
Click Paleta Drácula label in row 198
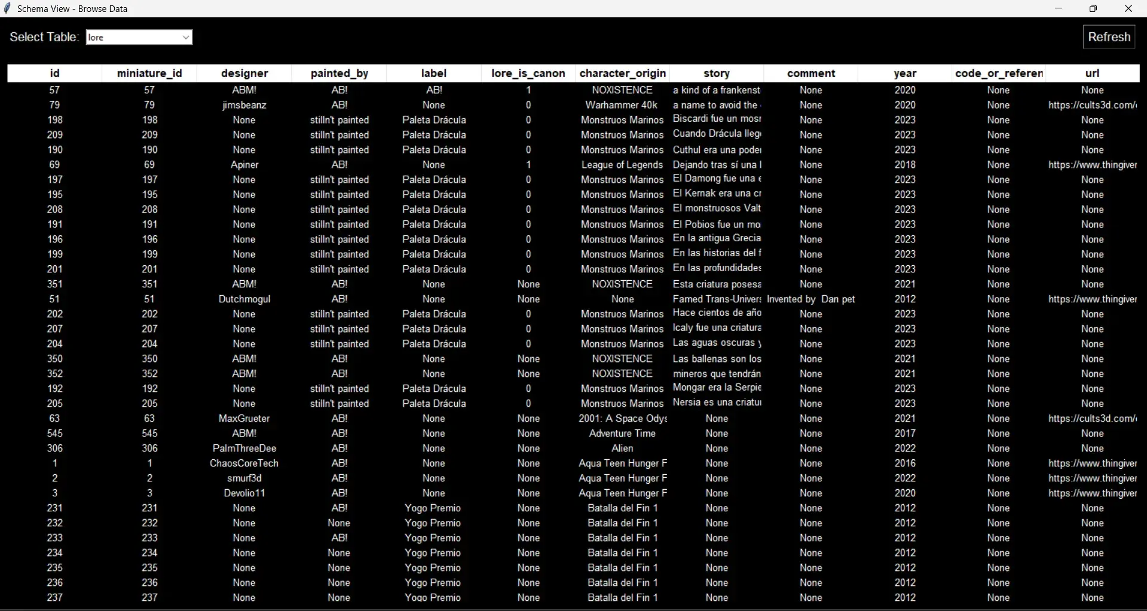(434, 120)
